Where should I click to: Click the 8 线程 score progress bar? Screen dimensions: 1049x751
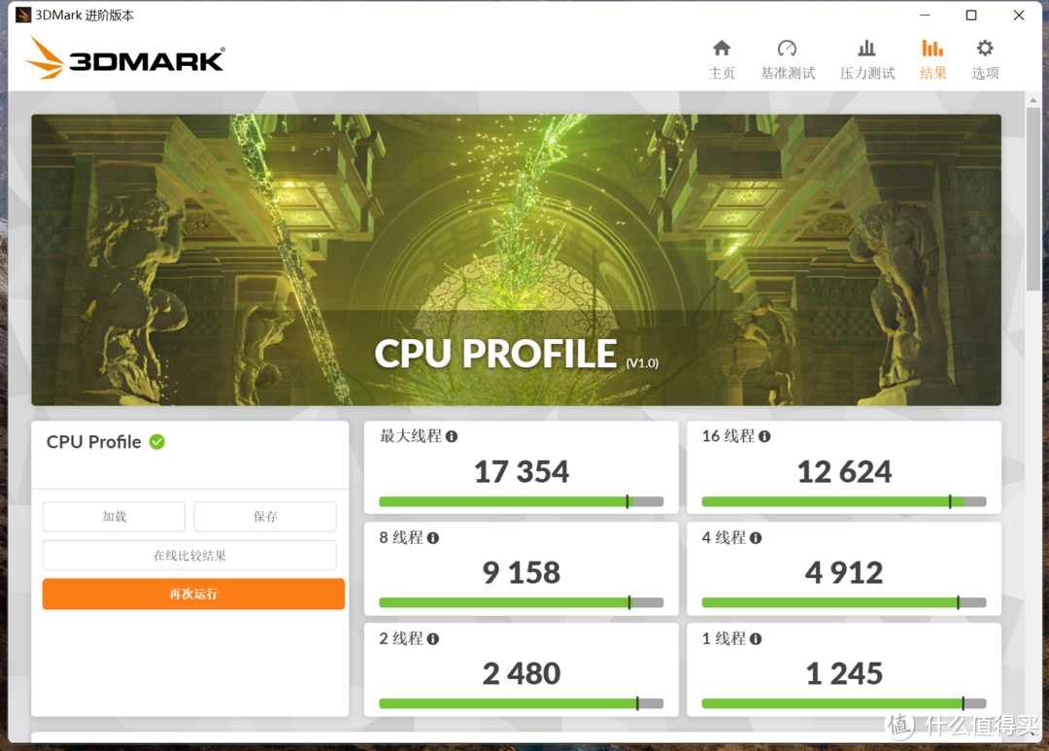click(x=522, y=603)
